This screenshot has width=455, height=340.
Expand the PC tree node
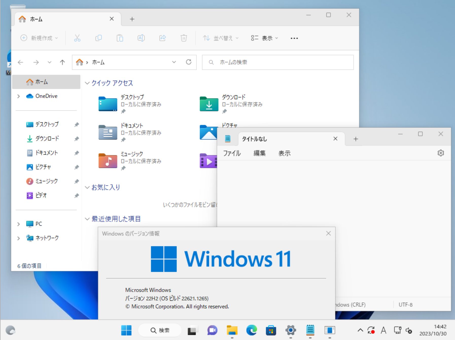click(19, 224)
